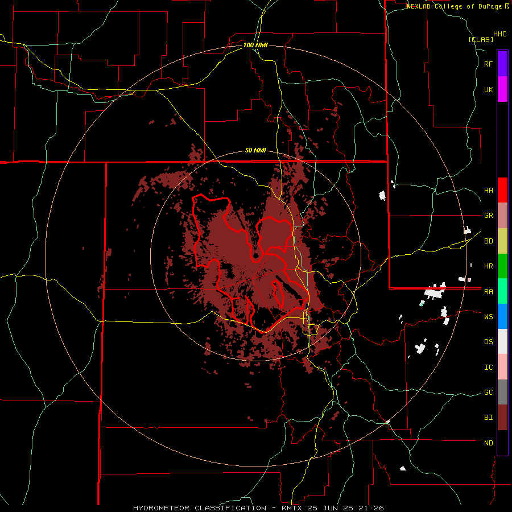Click the RF legend label

(x=488, y=64)
